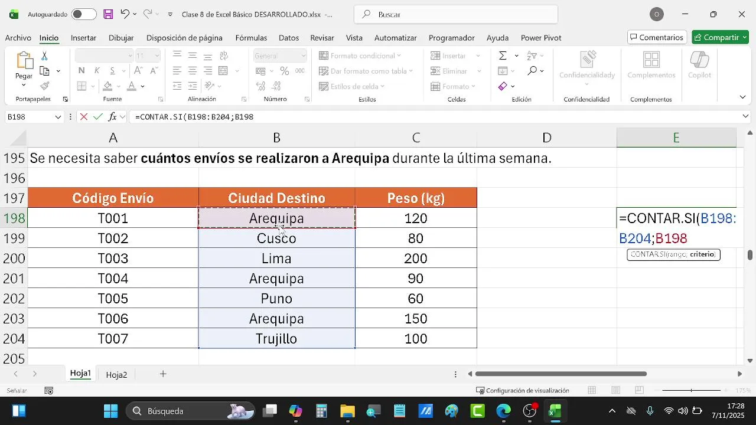Click the Comentarios button

pos(657,37)
